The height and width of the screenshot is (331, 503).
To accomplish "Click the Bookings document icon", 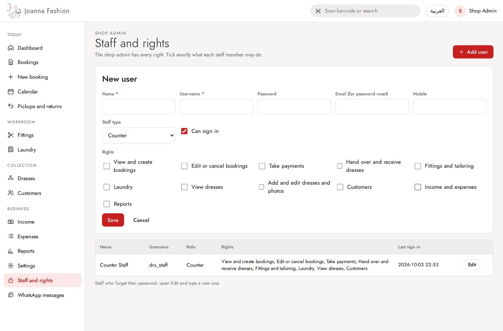I will pos(11,62).
